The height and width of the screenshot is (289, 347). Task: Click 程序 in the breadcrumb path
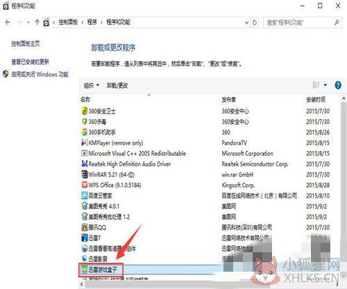pyautogui.click(x=92, y=22)
